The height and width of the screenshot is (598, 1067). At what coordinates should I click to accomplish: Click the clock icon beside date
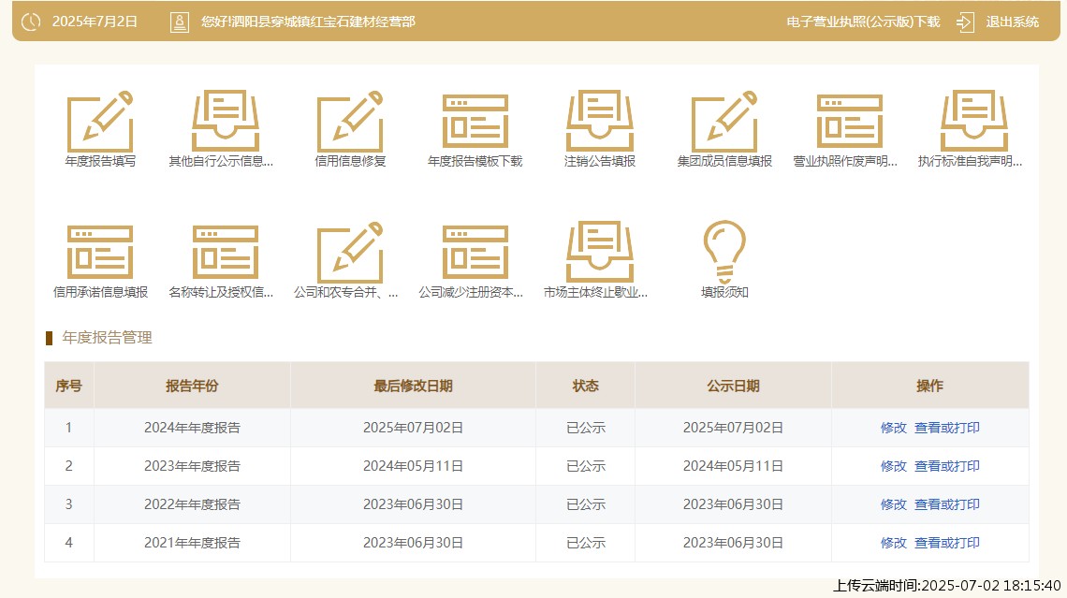[31, 22]
